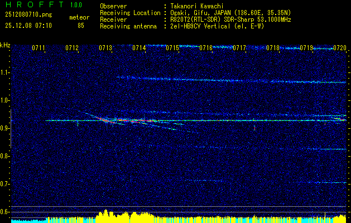Click the 0.9 kHz frequency label
This screenshot has height=223, width=351.
coord(5,128)
